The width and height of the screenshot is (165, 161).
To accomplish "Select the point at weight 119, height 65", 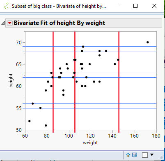I will tap(89, 64).
